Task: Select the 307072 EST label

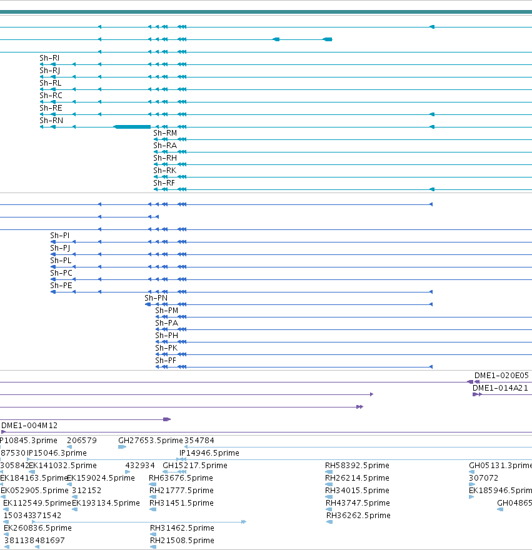Action: coord(484,478)
